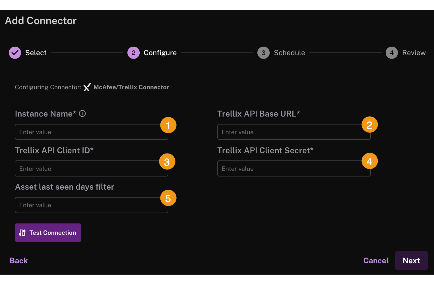
Task: Focus the Trellix API Client Secret field
Action: tap(294, 169)
